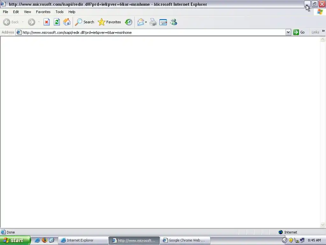Open the Messenger people icon
This screenshot has width=326, height=245.
click(174, 22)
